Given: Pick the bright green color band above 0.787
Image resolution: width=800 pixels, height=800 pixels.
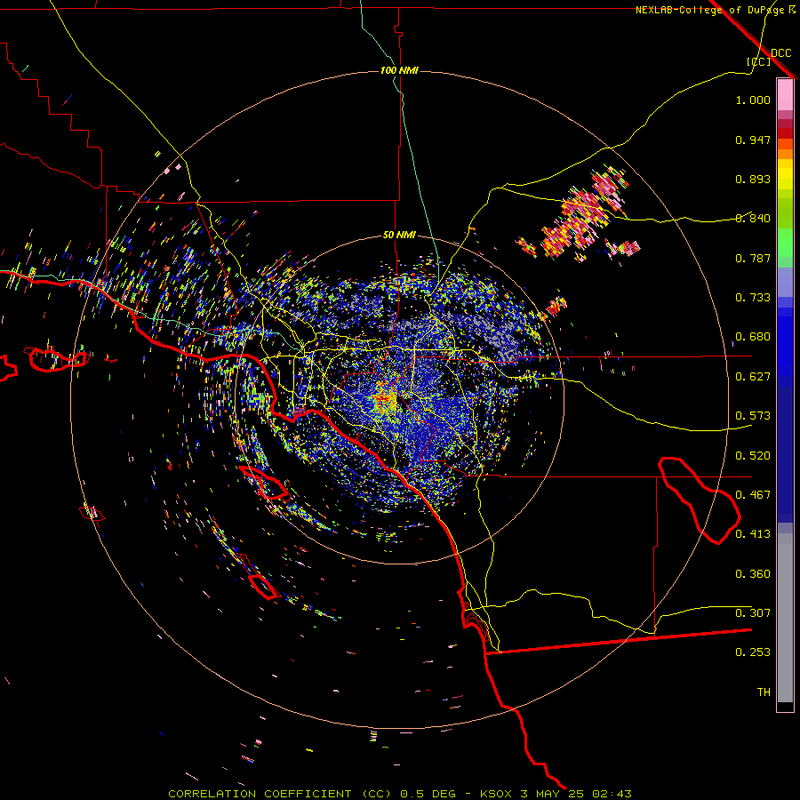Looking at the screenshot, I should click(785, 243).
